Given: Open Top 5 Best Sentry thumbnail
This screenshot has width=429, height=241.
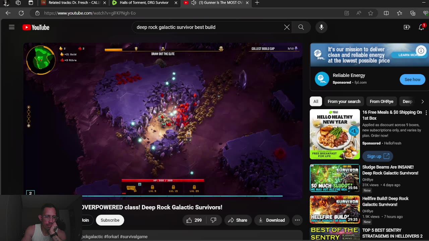Looking at the screenshot, I should pyautogui.click(x=334, y=234).
